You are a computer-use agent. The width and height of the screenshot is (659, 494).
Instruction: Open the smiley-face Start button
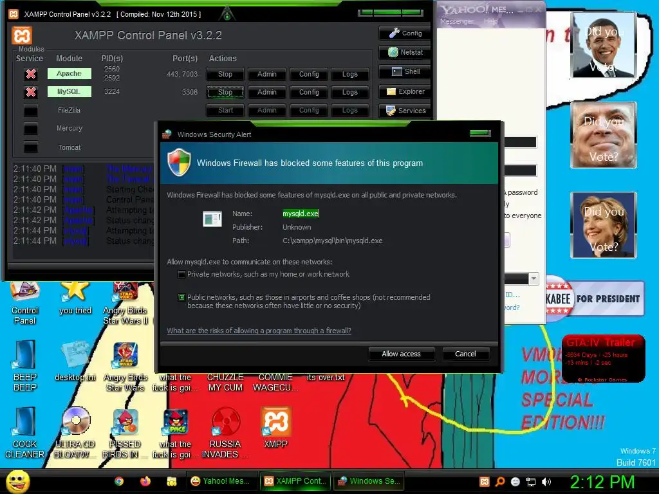18,481
